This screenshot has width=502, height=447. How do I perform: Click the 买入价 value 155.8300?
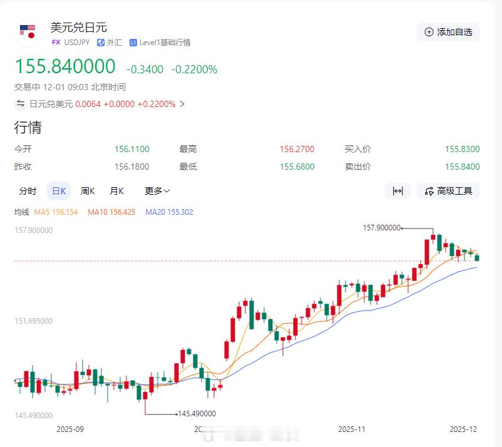463,149
